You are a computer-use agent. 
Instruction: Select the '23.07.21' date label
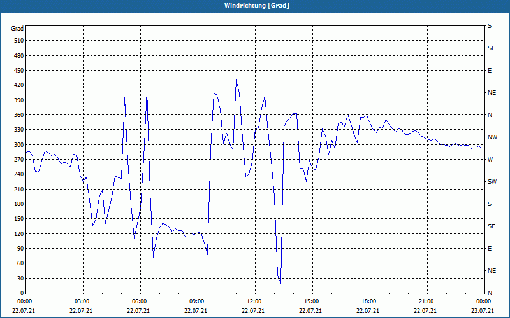tap(483, 311)
